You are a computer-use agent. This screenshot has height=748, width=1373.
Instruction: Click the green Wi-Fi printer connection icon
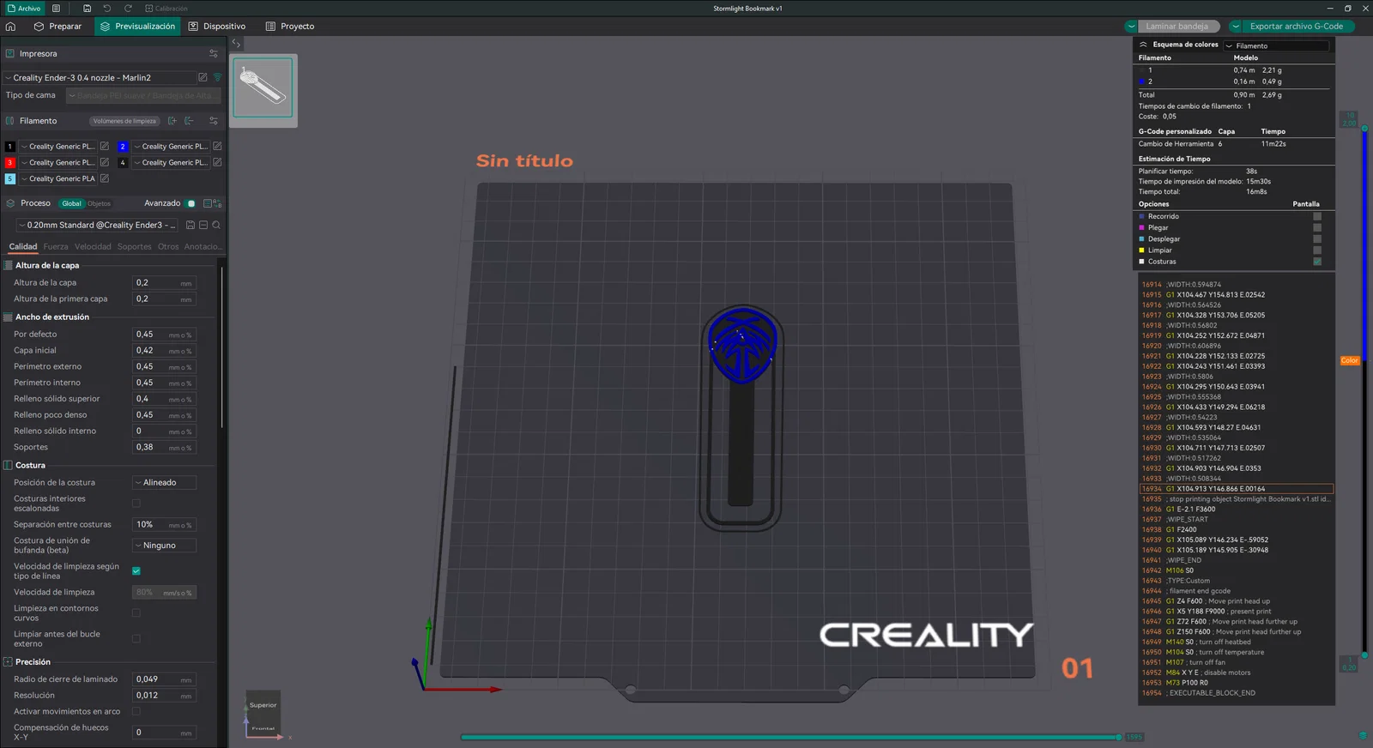click(x=217, y=77)
